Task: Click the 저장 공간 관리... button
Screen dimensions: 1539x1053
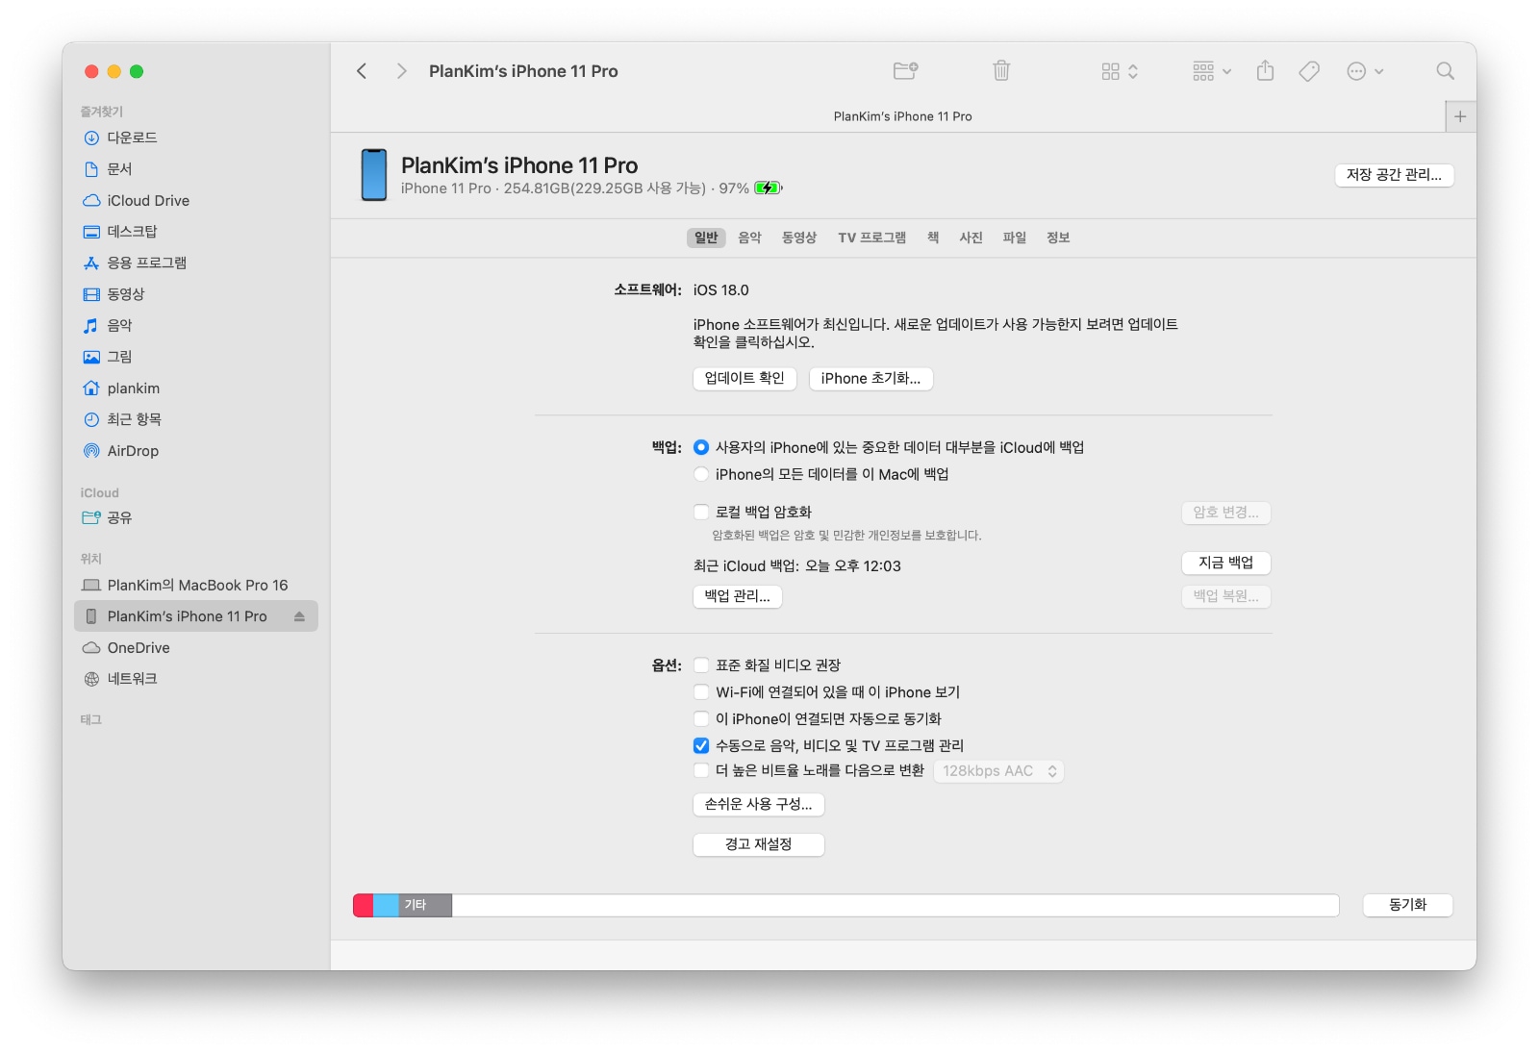Action: click(1394, 175)
